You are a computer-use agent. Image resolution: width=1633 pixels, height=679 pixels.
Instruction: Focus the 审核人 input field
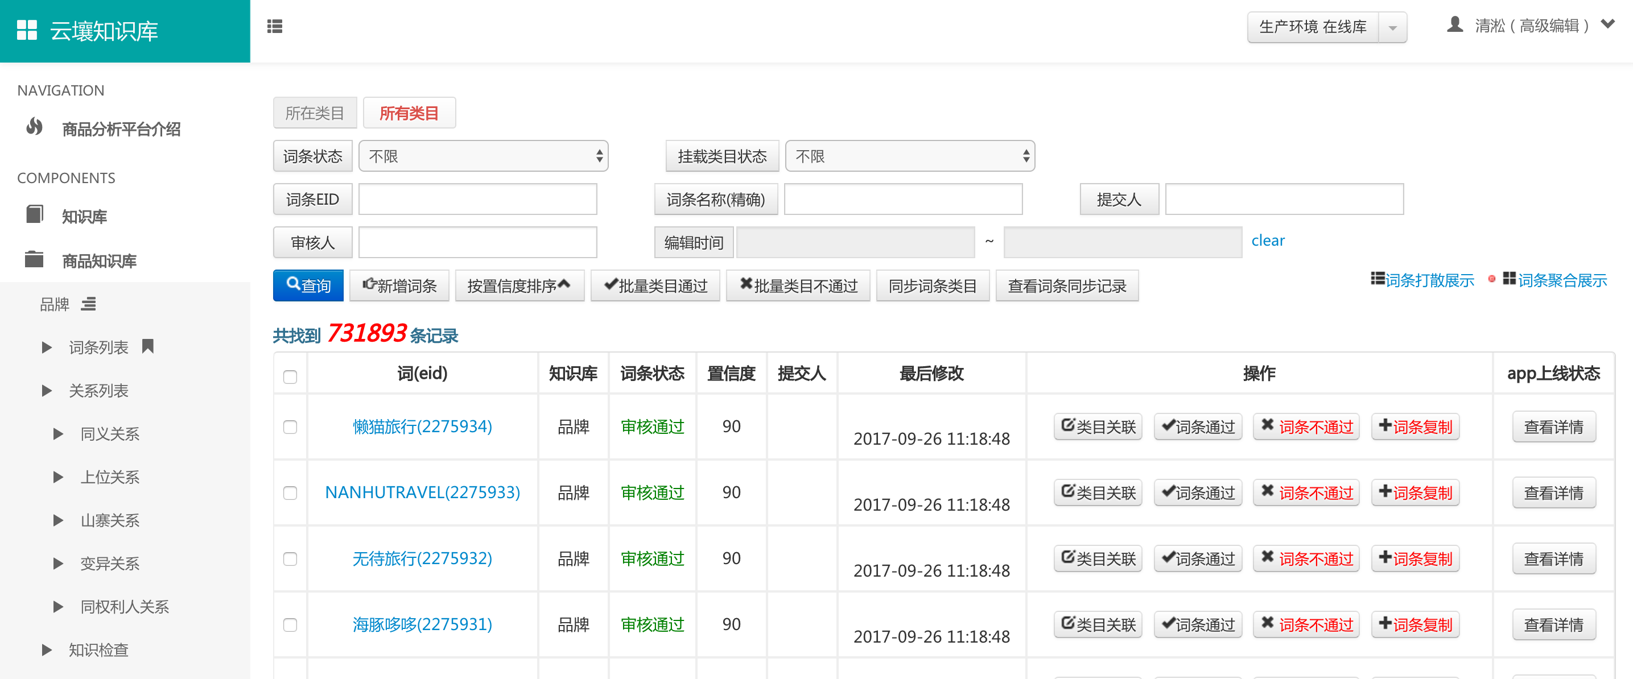(477, 242)
